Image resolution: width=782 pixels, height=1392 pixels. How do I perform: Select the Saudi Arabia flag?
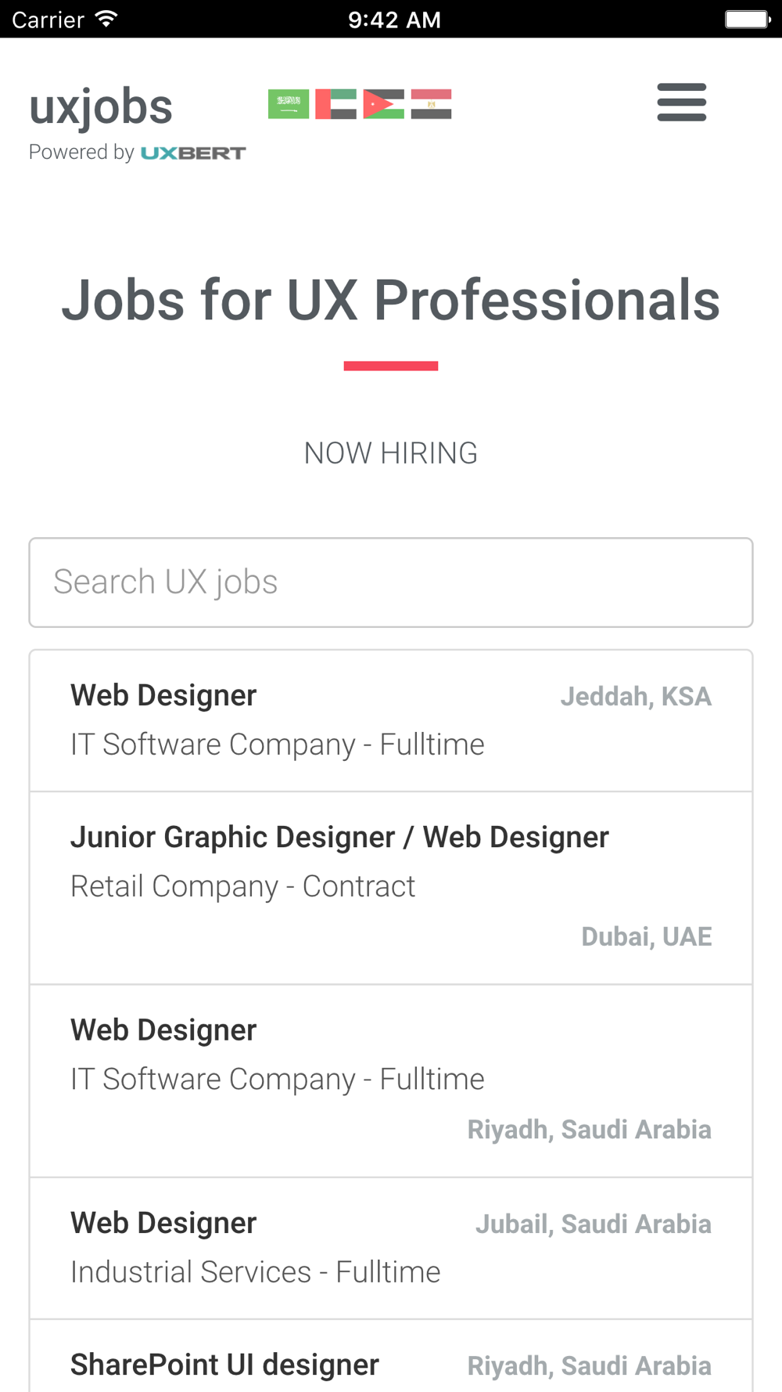pos(289,104)
